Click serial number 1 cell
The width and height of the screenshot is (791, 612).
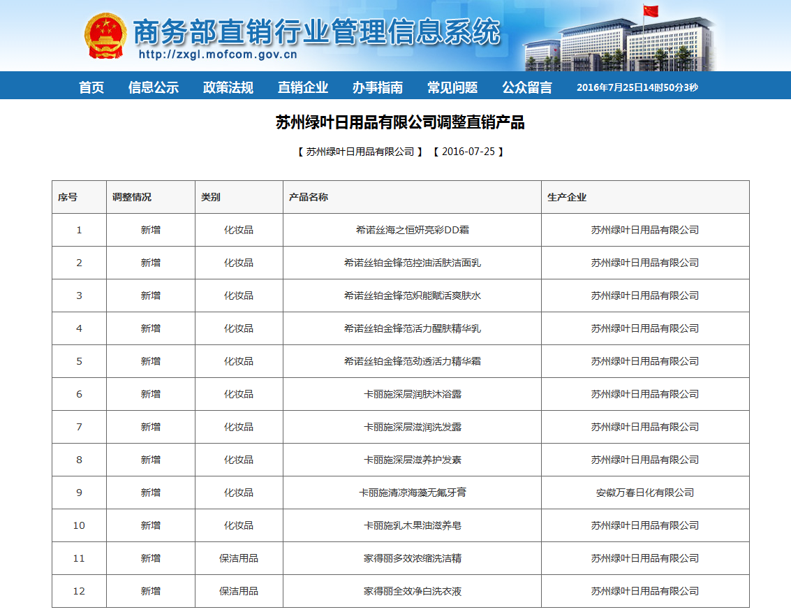[x=79, y=230]
